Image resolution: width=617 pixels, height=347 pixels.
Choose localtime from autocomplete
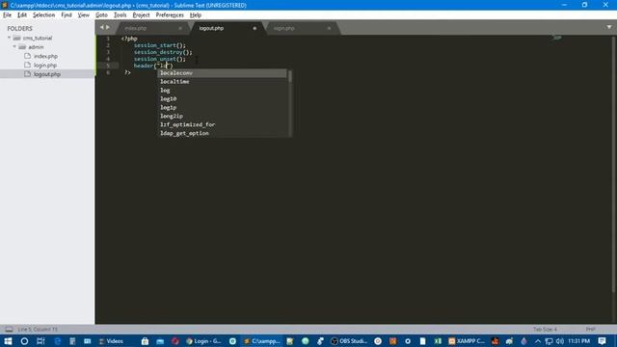pos(223,82)
